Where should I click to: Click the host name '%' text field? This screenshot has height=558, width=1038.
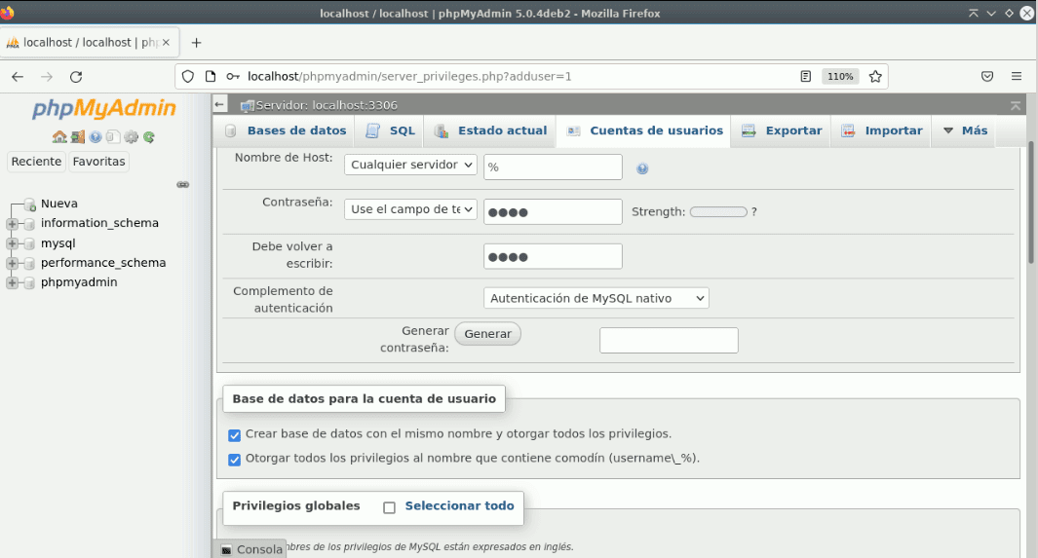pyautogui.click(x=553, y=167)
